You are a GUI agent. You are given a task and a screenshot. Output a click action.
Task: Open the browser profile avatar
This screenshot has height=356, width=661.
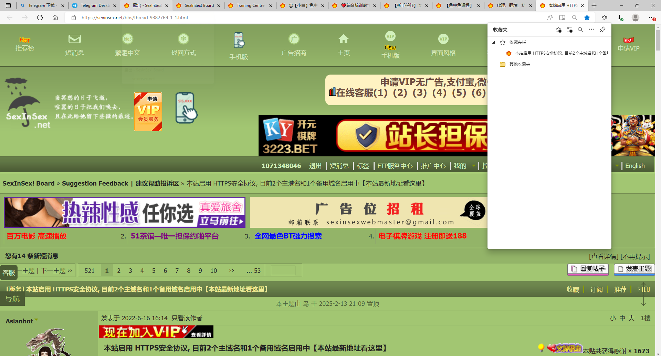point(636,18)
